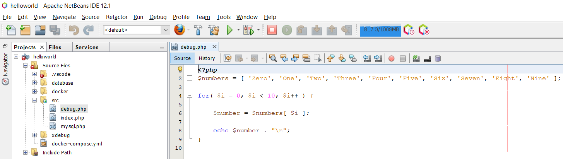Toggle Highlight Search in editor toolbar
Image resolution: width=563 pixels, height=159 pixels.
pyautogui.click(x=306, y=58)
